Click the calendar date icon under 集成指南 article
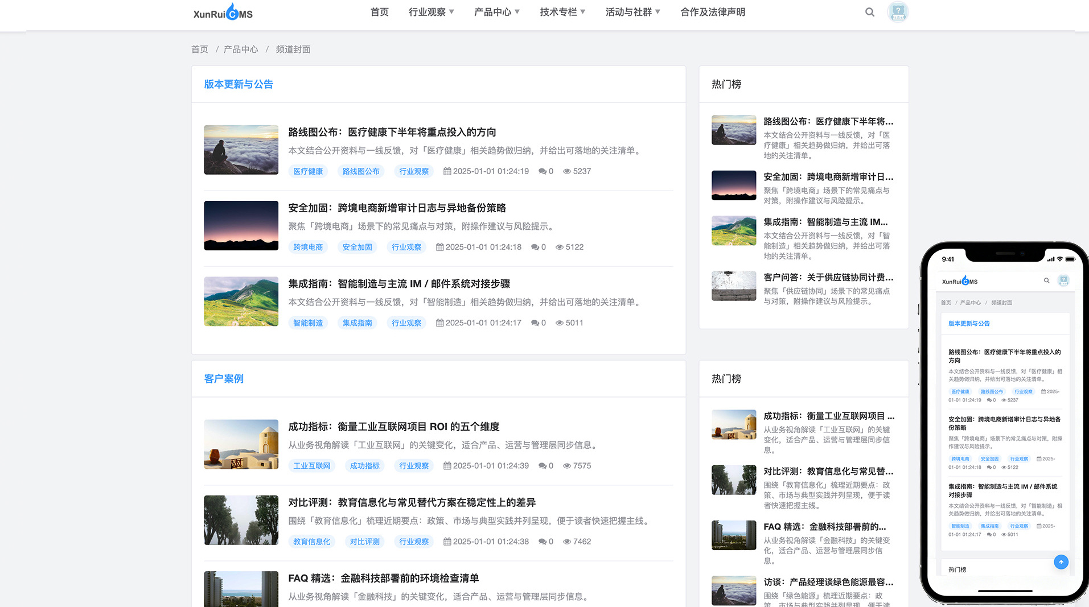 click(440, 323)
